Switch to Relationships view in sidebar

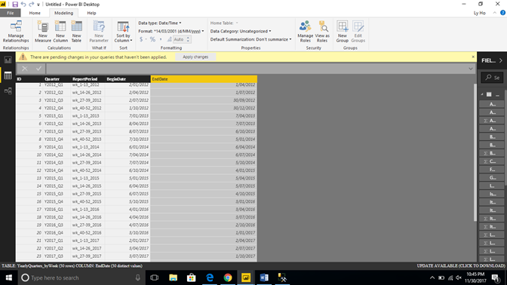tap(8, 90)
